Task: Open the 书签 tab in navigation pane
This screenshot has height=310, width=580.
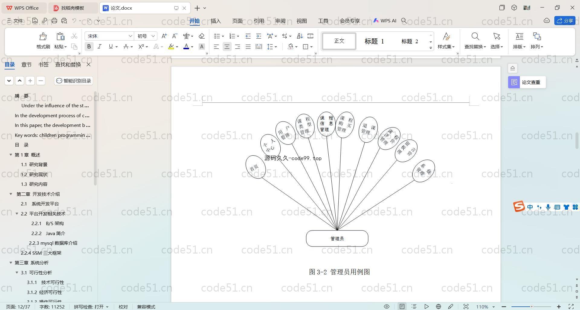Action: (43, 65)
